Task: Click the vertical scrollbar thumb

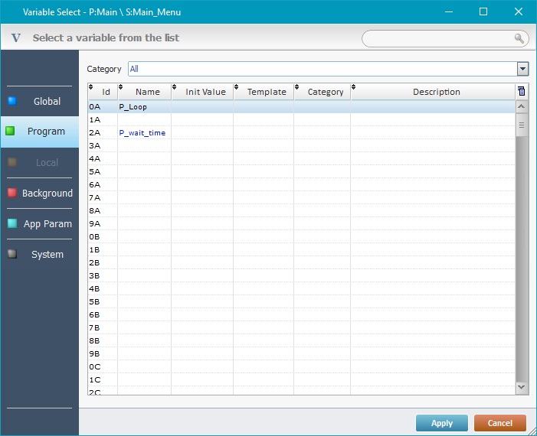Action: pyautogui.click(x=522, y=125)
